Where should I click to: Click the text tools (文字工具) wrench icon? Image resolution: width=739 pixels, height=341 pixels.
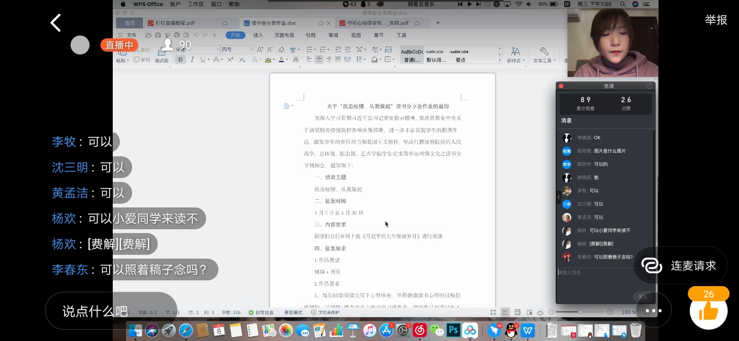pyautogui.click(x=544, y=51)
